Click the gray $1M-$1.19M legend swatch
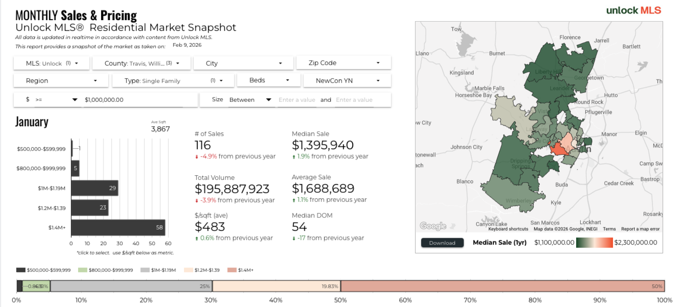Viewport: 675px width, 307px height. click(145, 270)
